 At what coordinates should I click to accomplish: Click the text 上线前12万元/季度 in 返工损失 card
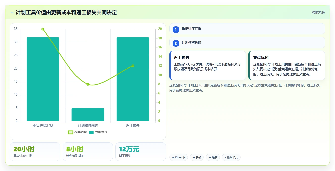click(189, 64)
